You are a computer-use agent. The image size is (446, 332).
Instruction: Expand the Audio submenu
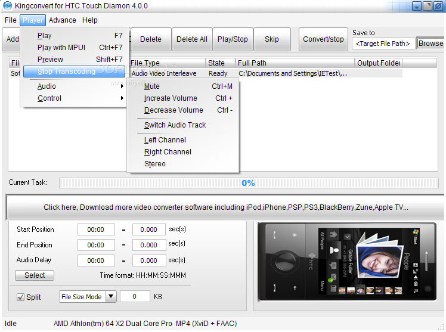coord(75,86)
